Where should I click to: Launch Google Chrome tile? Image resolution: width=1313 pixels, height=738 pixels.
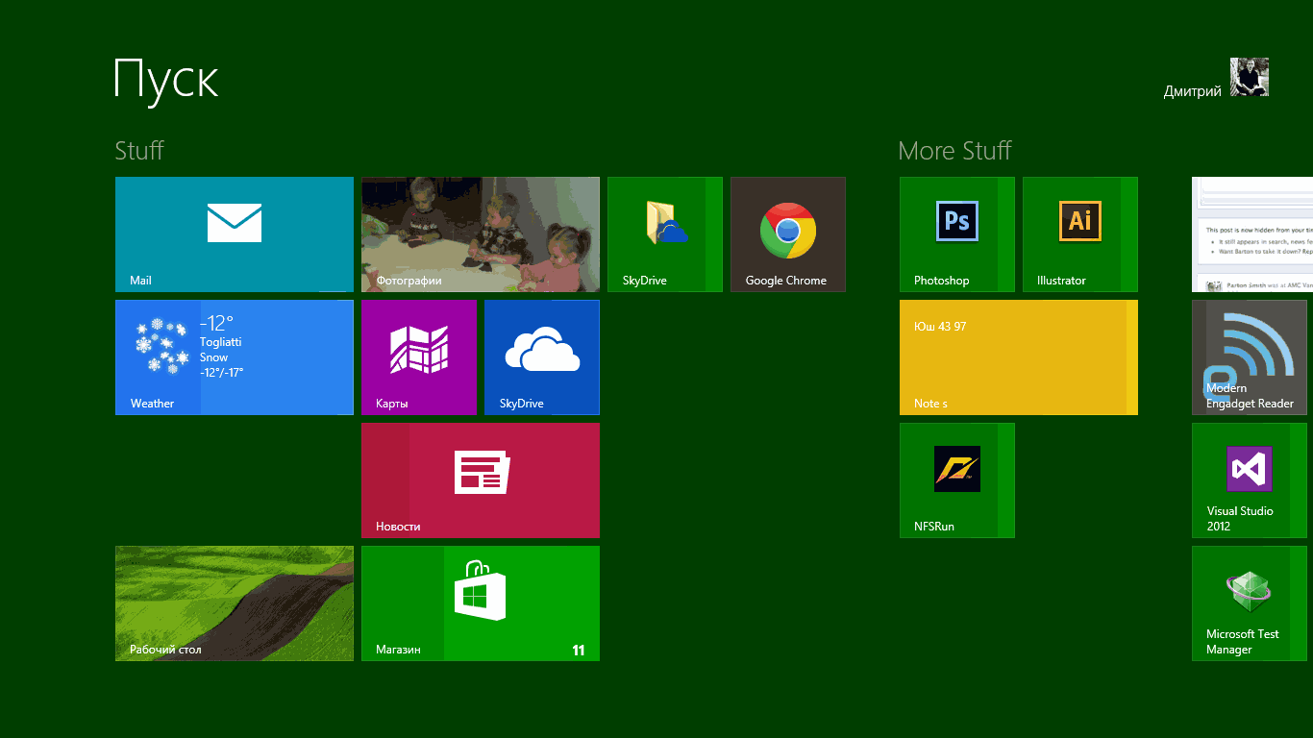point(788,234)
